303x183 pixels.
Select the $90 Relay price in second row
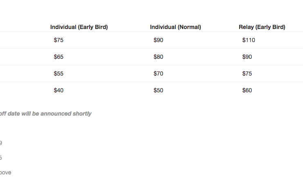click(x=247, y=57)
